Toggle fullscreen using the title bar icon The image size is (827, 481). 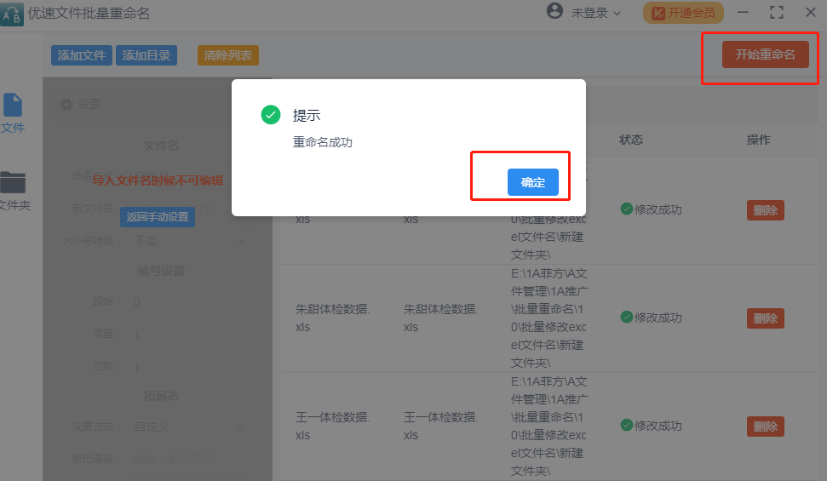point(776,13)
